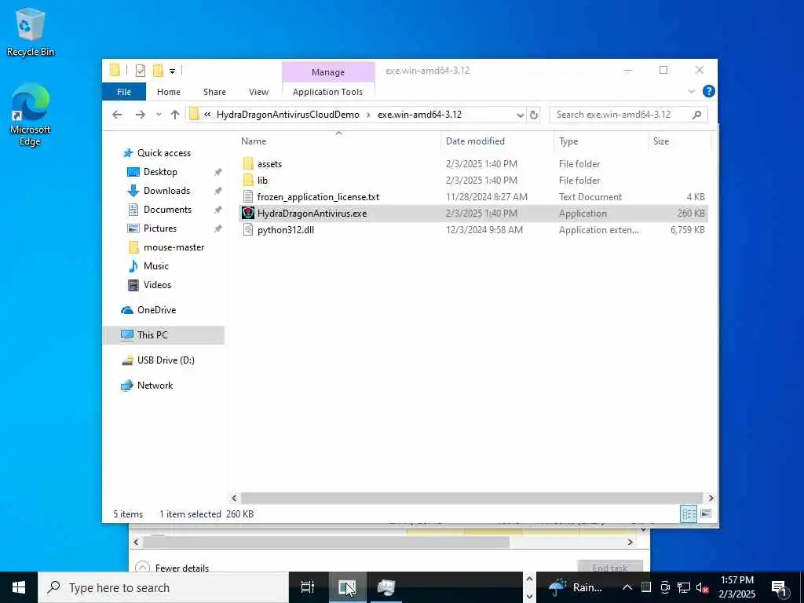
Task: Open Task View on the taskbar
Action: (308, 587)
